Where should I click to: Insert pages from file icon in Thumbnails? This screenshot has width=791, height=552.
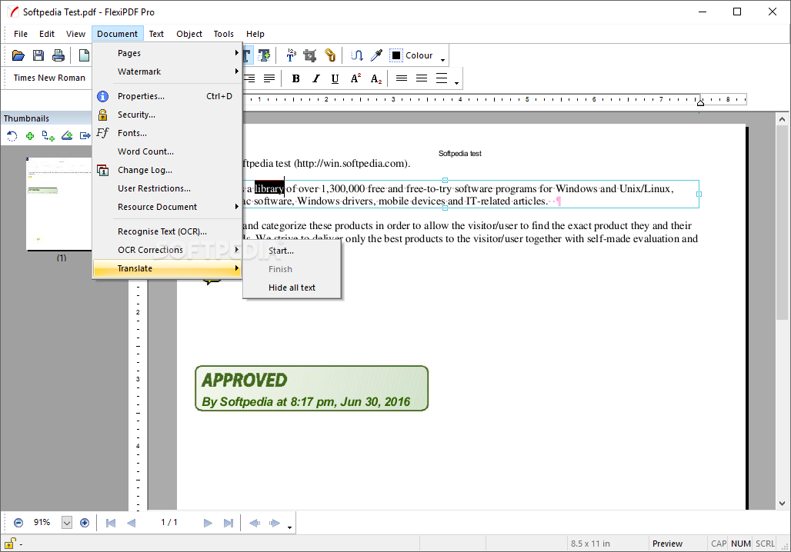pos(48,135)
